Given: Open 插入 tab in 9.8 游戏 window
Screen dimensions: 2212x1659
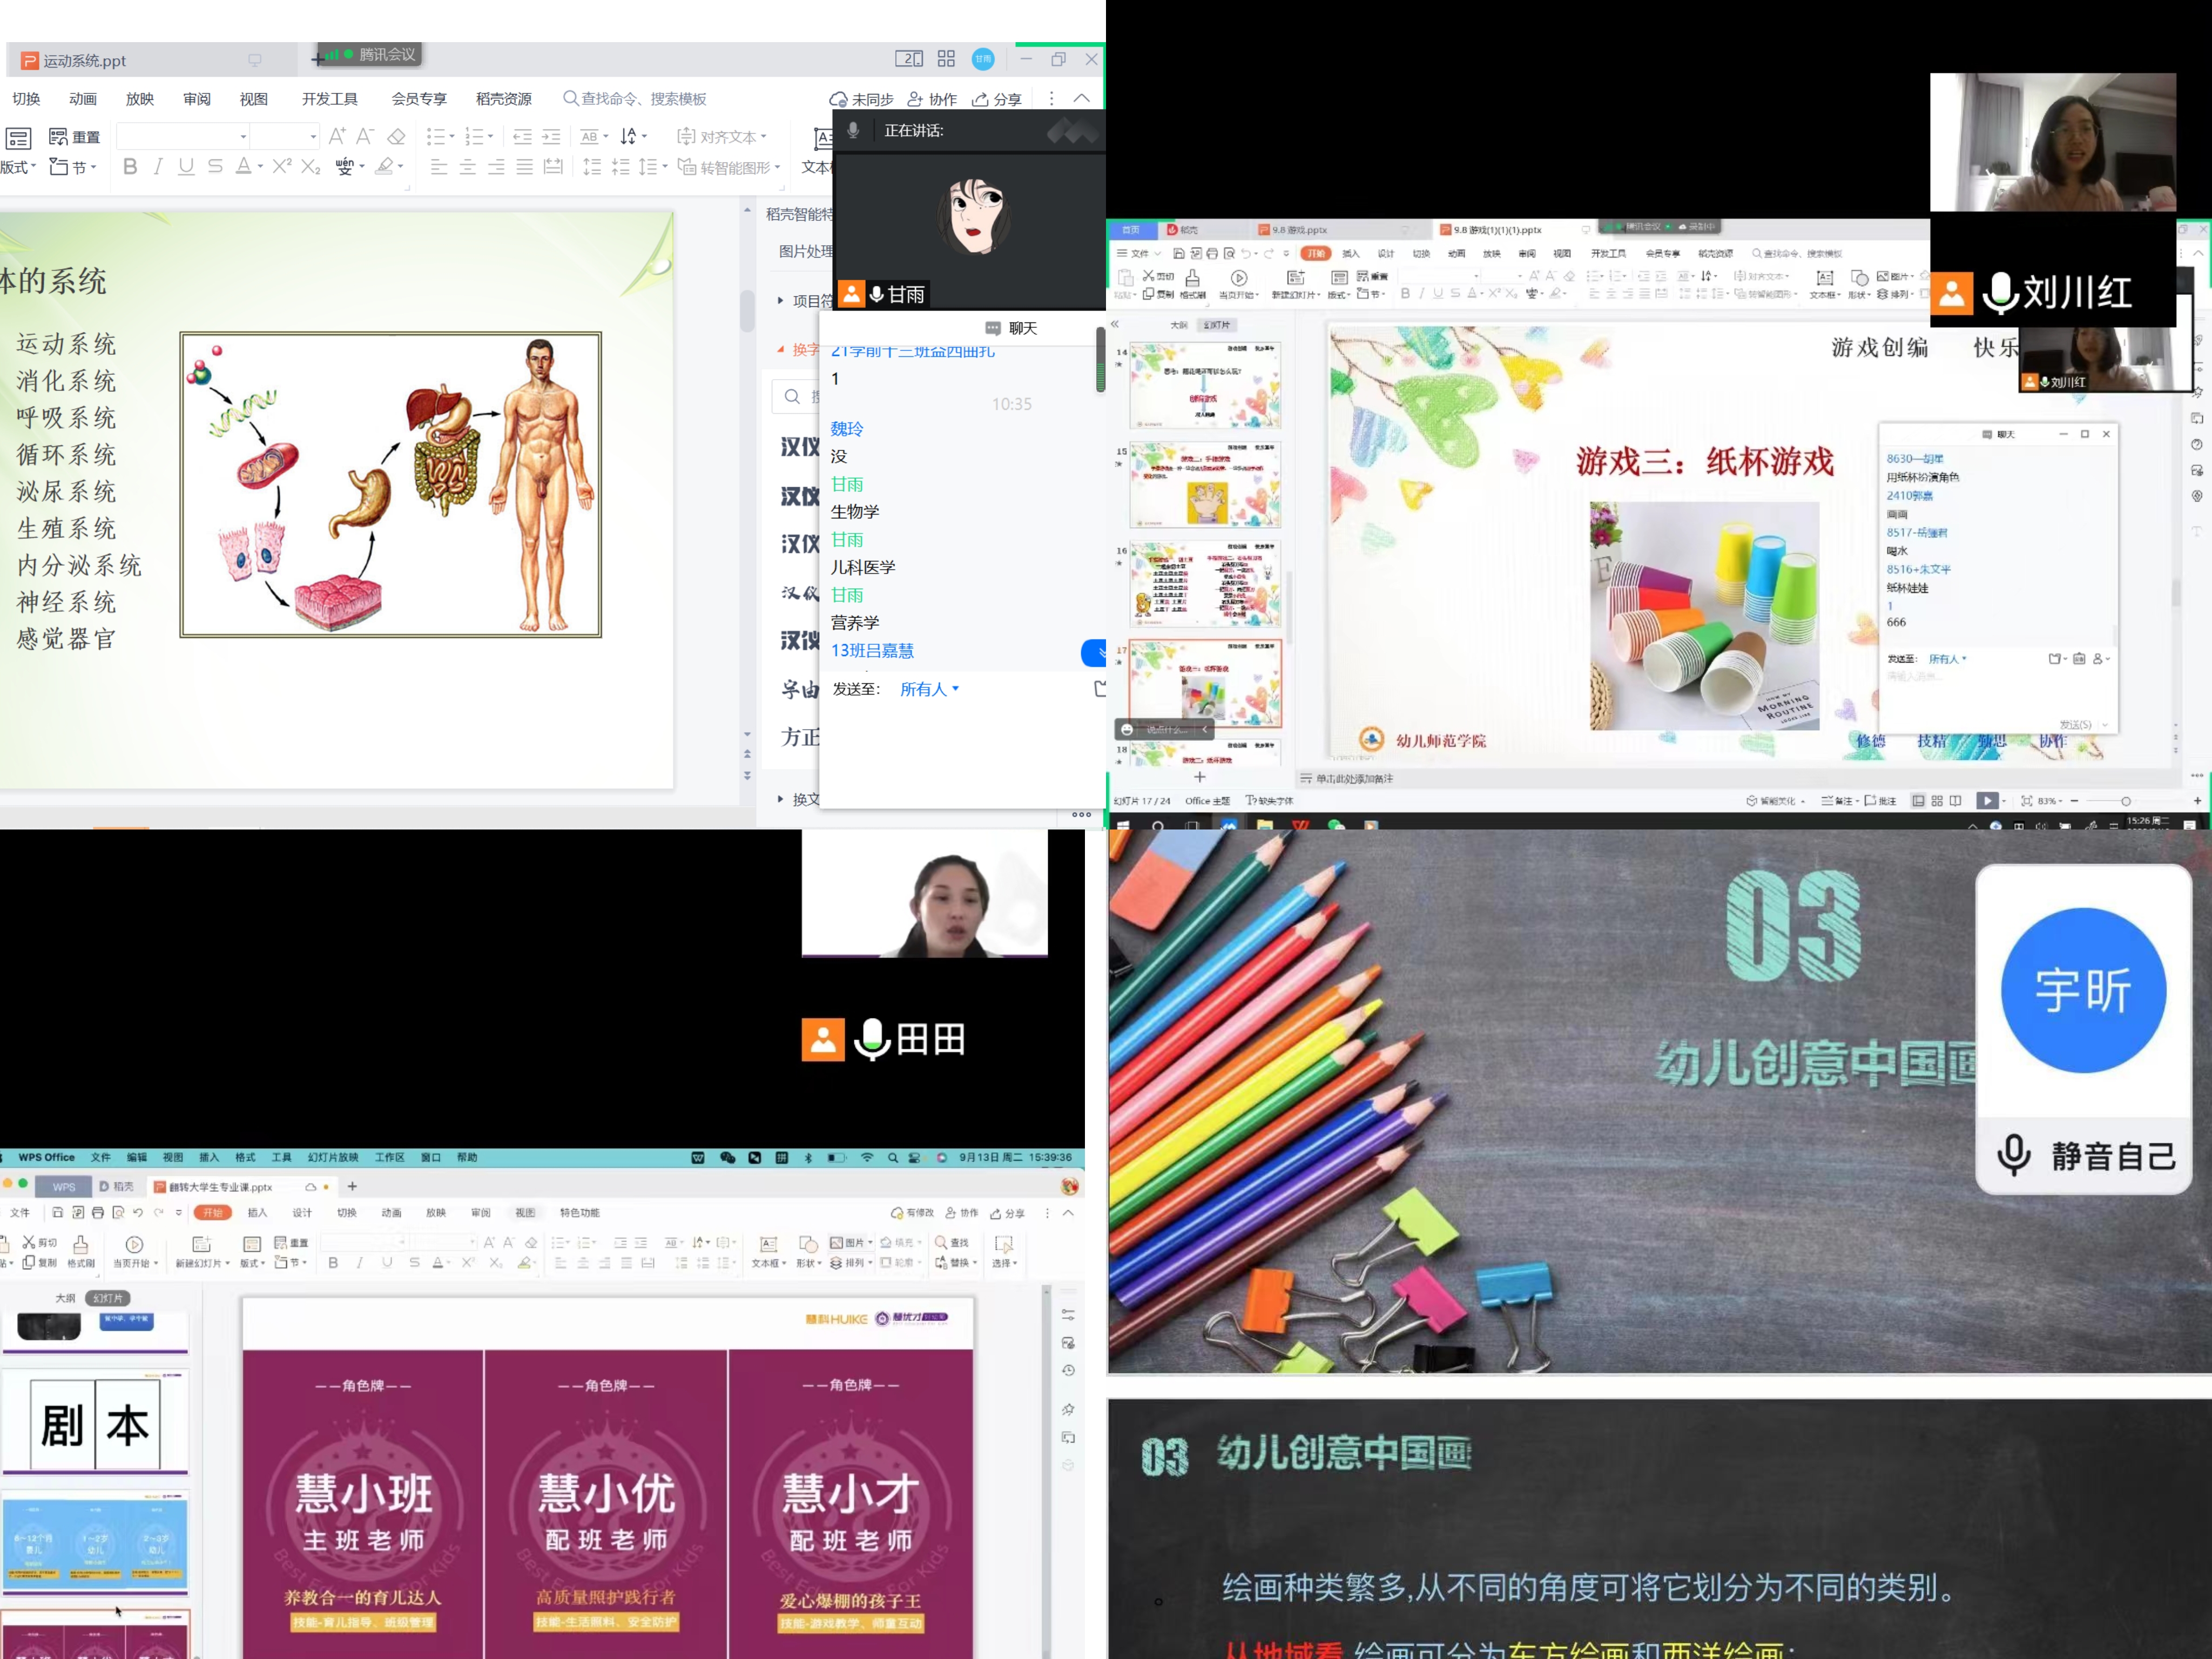Looking at the screenshot, I should click(x=1350, y=254).
